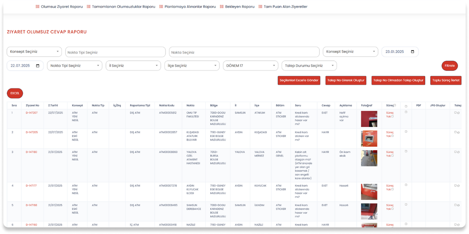
Task: Click list icon beside Planlamaya Alınanlar Raporu
Action: click(x=161, y=7)
